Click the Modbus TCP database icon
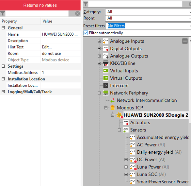 pyautogui.click(x=112, y=108)
